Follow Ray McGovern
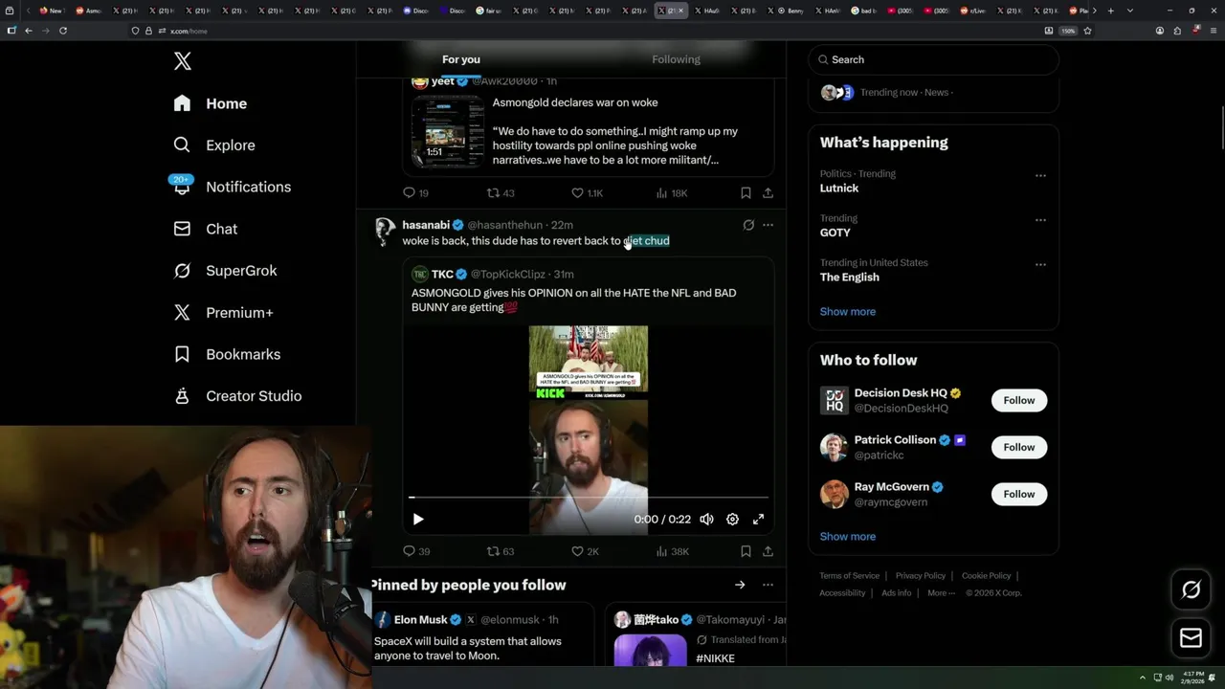This screenshot has height=689, width=1225. pyautogui.click(x=1019, y=494)
